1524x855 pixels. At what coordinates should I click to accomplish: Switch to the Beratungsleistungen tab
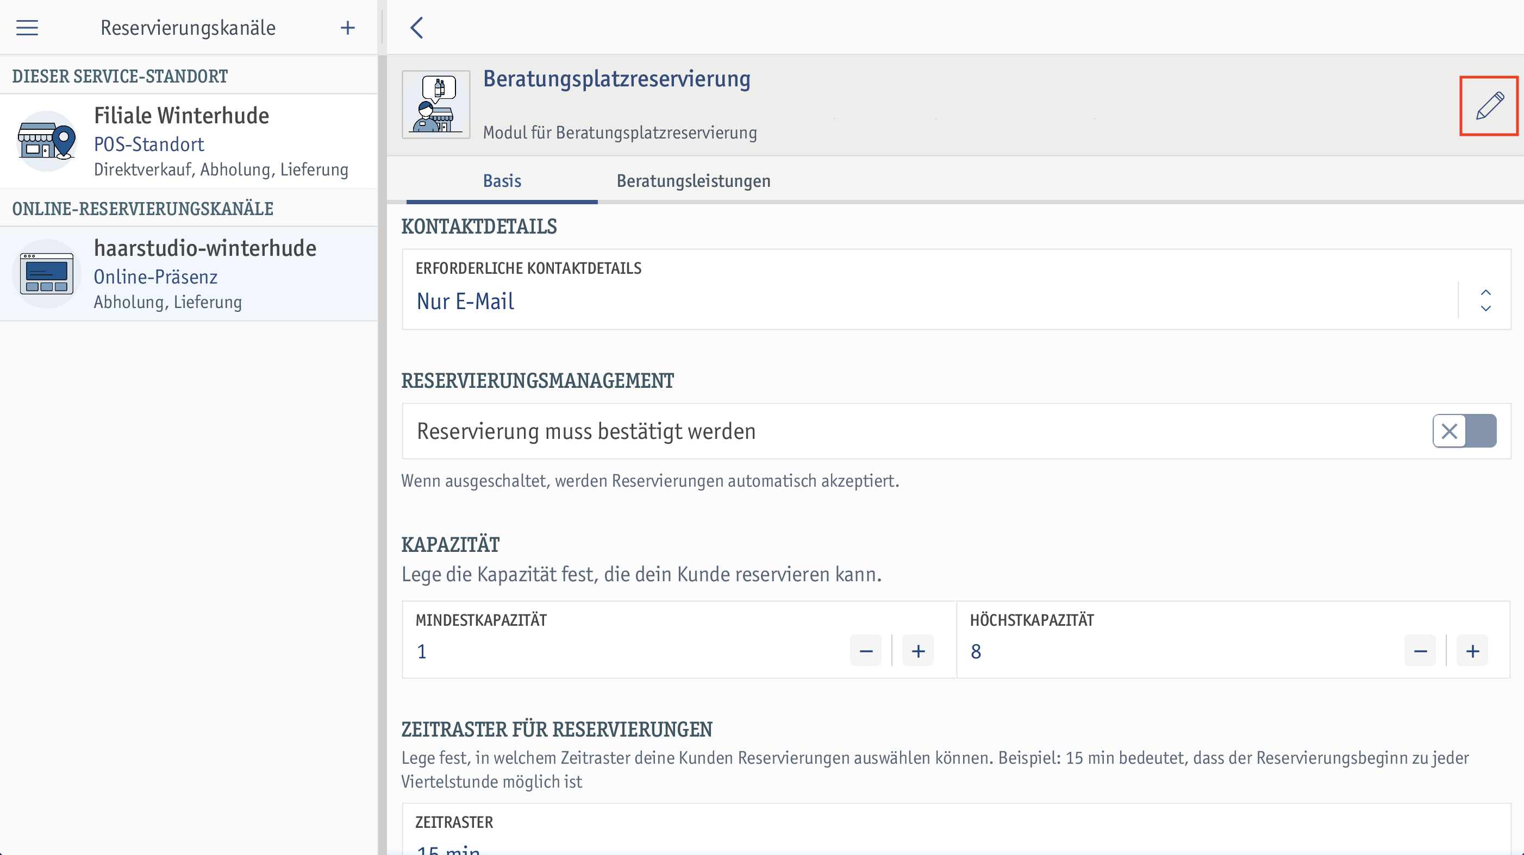click(694, 181)
